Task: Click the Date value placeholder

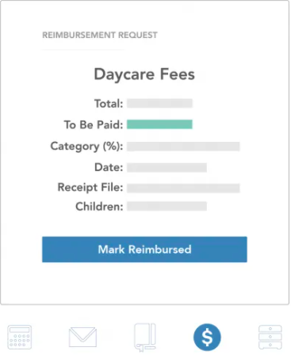Action: pos(167,167)
